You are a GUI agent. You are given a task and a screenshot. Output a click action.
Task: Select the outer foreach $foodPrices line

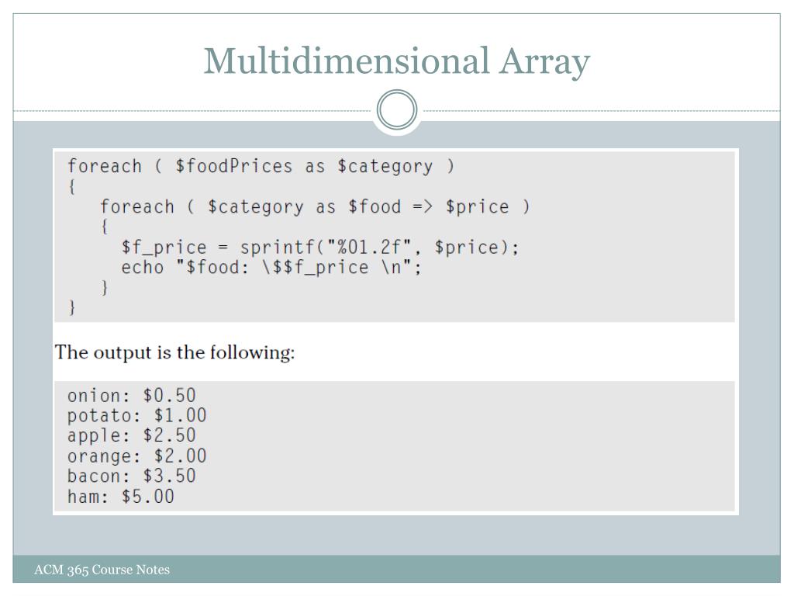261,166
